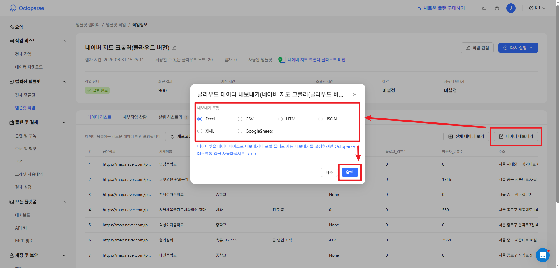Open MCP 및 CLI in the sidebar
Screen dimensions: 560x268
(26, 241)
